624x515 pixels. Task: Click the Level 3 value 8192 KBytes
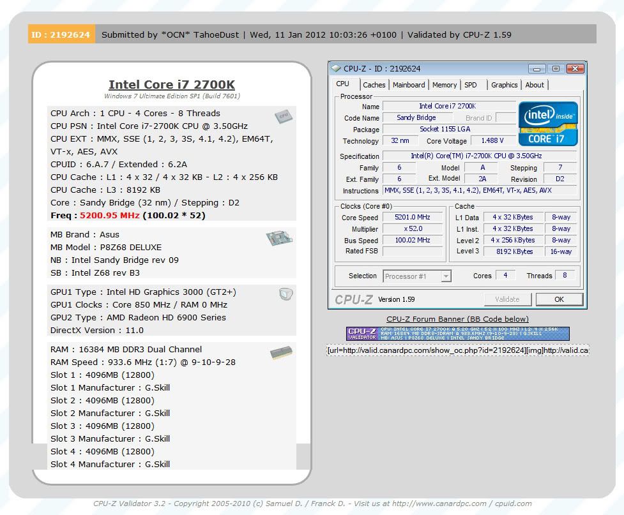pyautogui.click(x=513, y=251)
